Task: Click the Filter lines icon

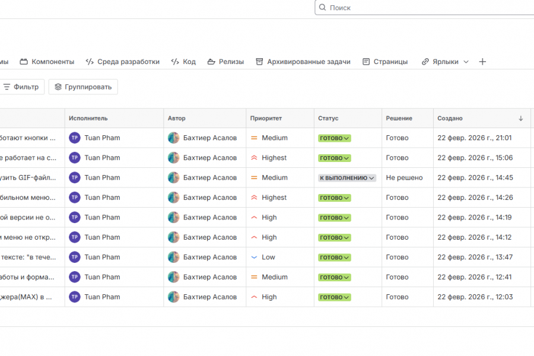Action: 7,87
